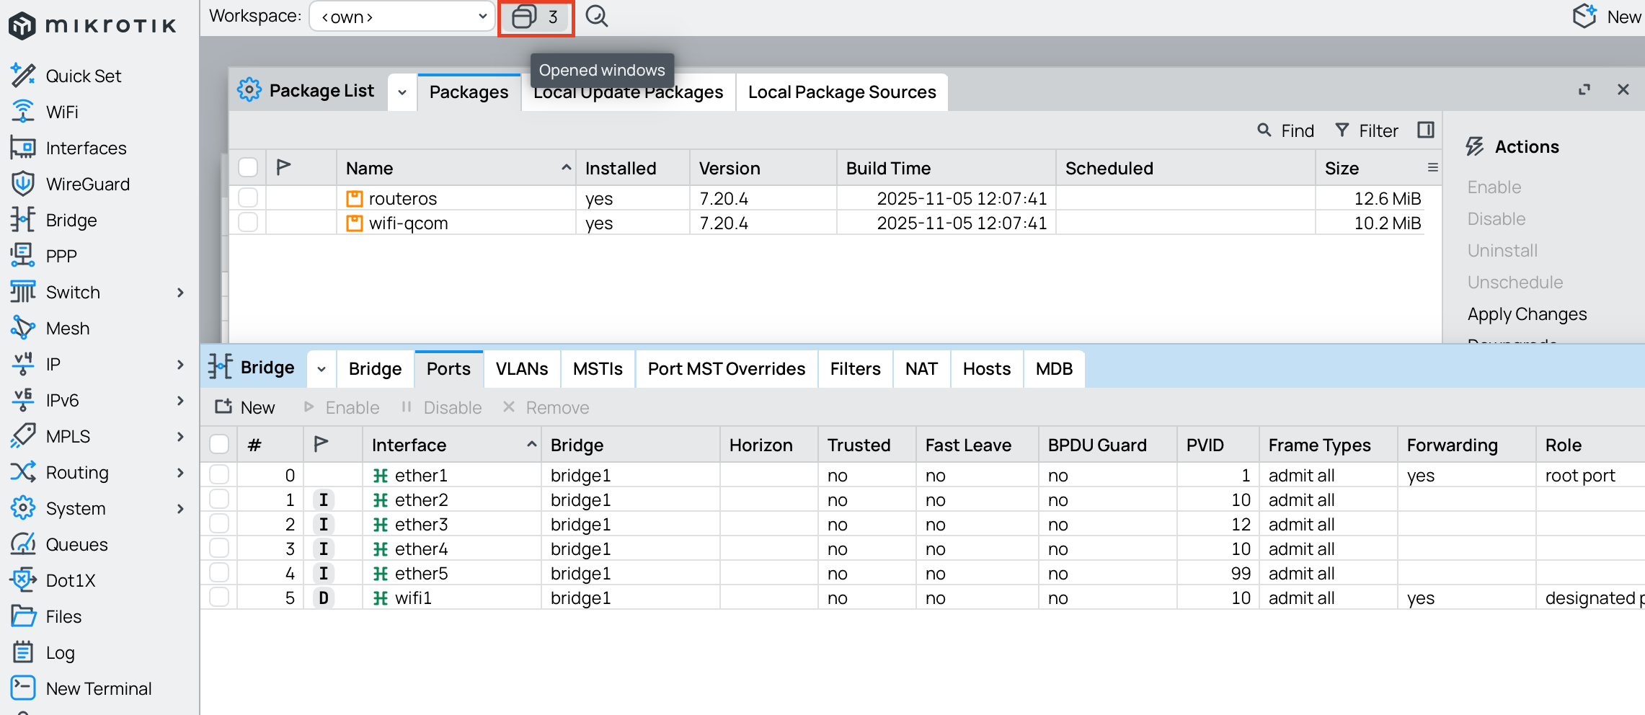Click the MikroTik logo

[92, 26]
